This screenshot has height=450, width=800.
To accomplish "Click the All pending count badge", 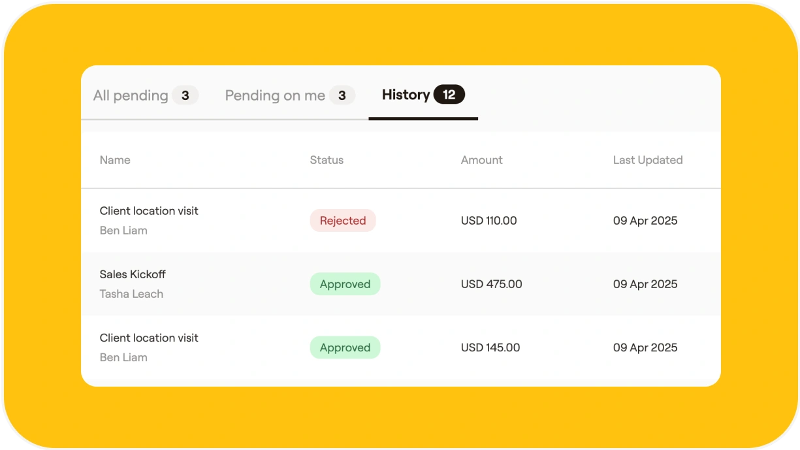I will (x=185, y=95).
